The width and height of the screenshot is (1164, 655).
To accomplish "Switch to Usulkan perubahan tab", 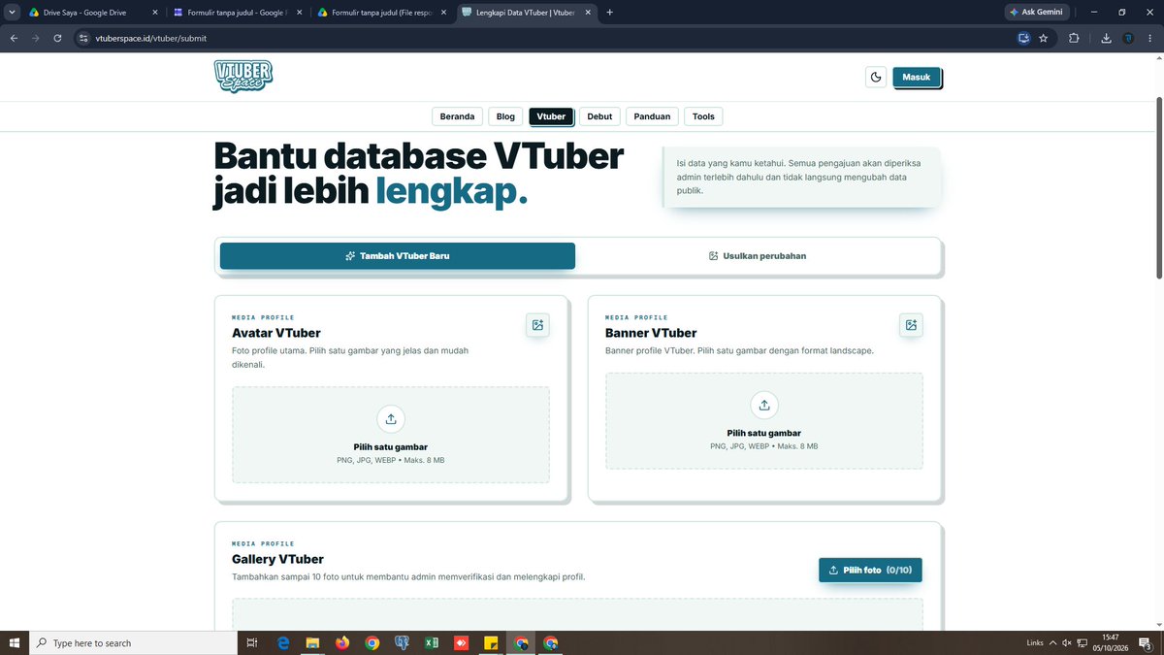I will pyautogui.click(x=757, y=256).
